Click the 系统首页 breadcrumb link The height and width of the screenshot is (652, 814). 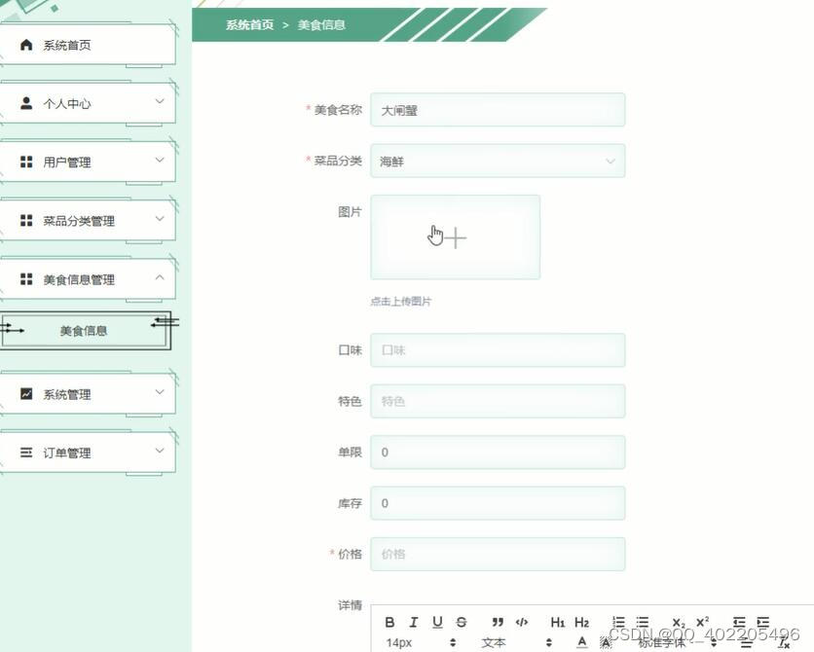249,25
